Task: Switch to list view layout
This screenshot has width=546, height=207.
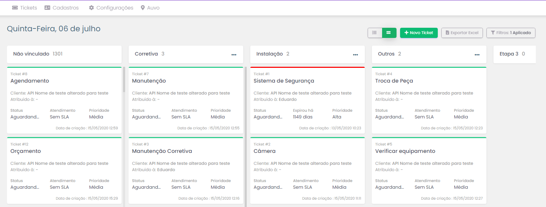Action: 375,33
